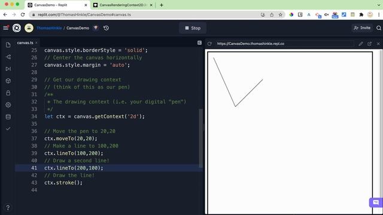This screenshot has width=383, height=215.
Task: Click the drawn canvas preview area
Action: coord(290,133)
